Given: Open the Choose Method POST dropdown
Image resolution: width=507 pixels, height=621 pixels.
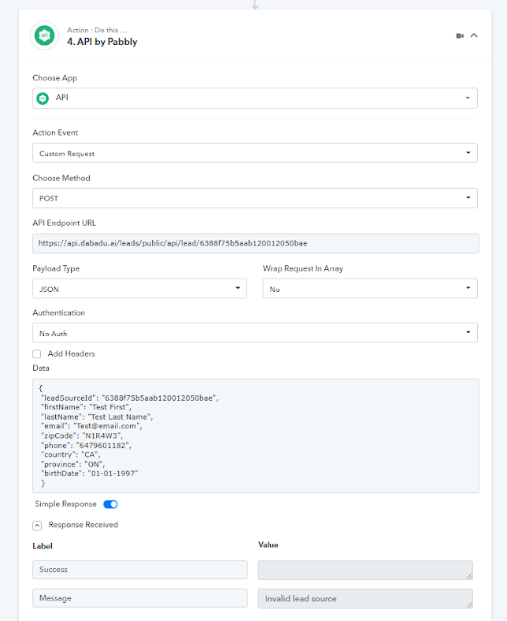Looking at the screenshot, I should (255, 198).
